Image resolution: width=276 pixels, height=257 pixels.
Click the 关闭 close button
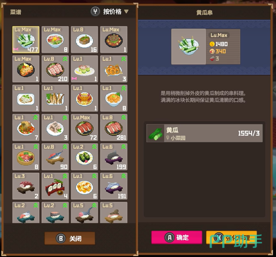(x=70, y=238)
